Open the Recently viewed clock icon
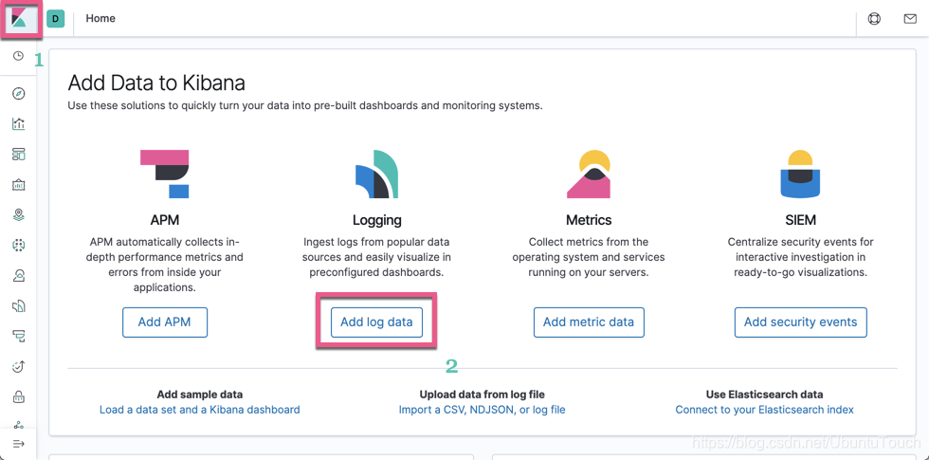 tap(18, 57)
